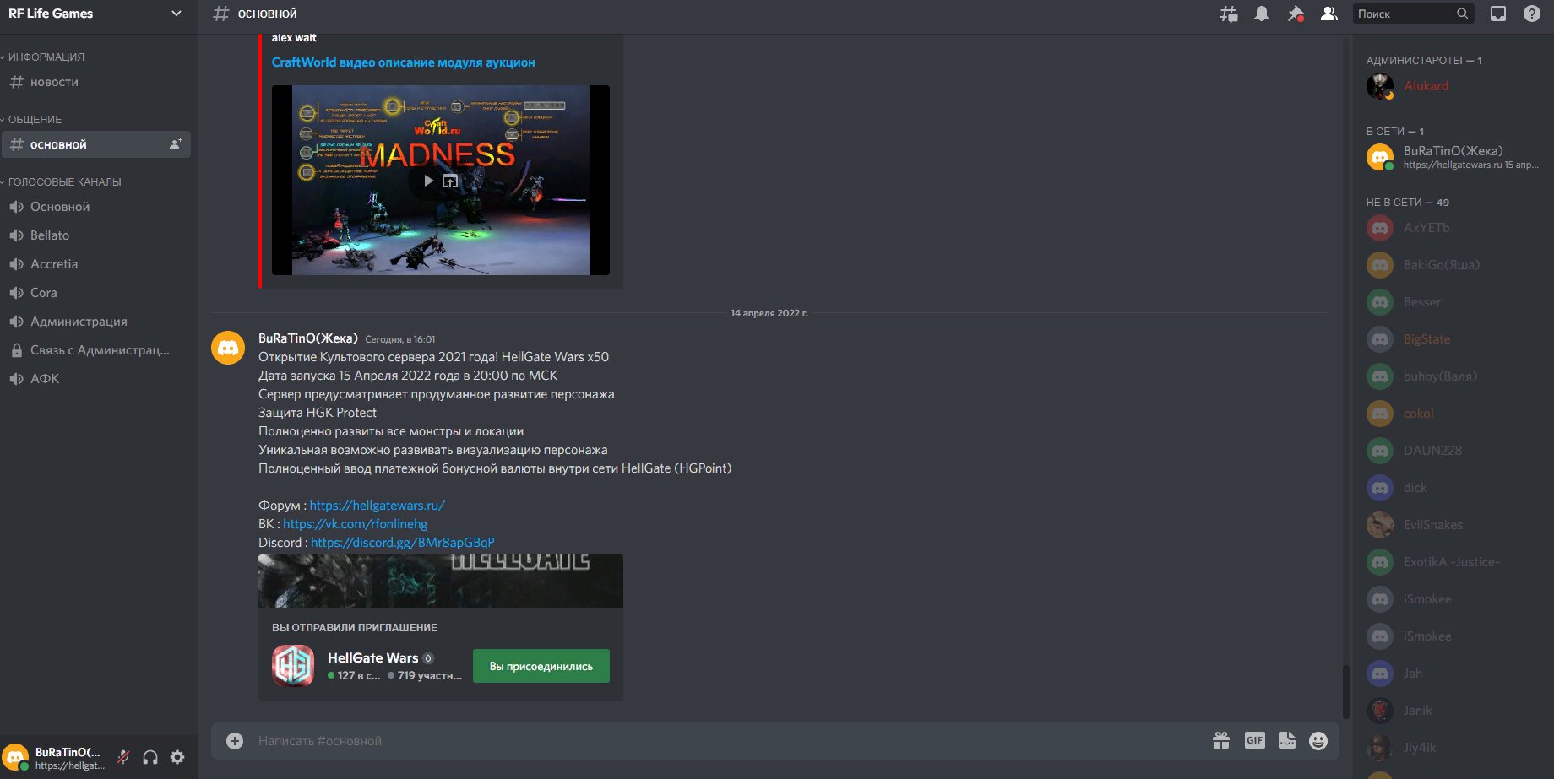
Task: Focus the Написать #основной message box
Action: point(726,741)
